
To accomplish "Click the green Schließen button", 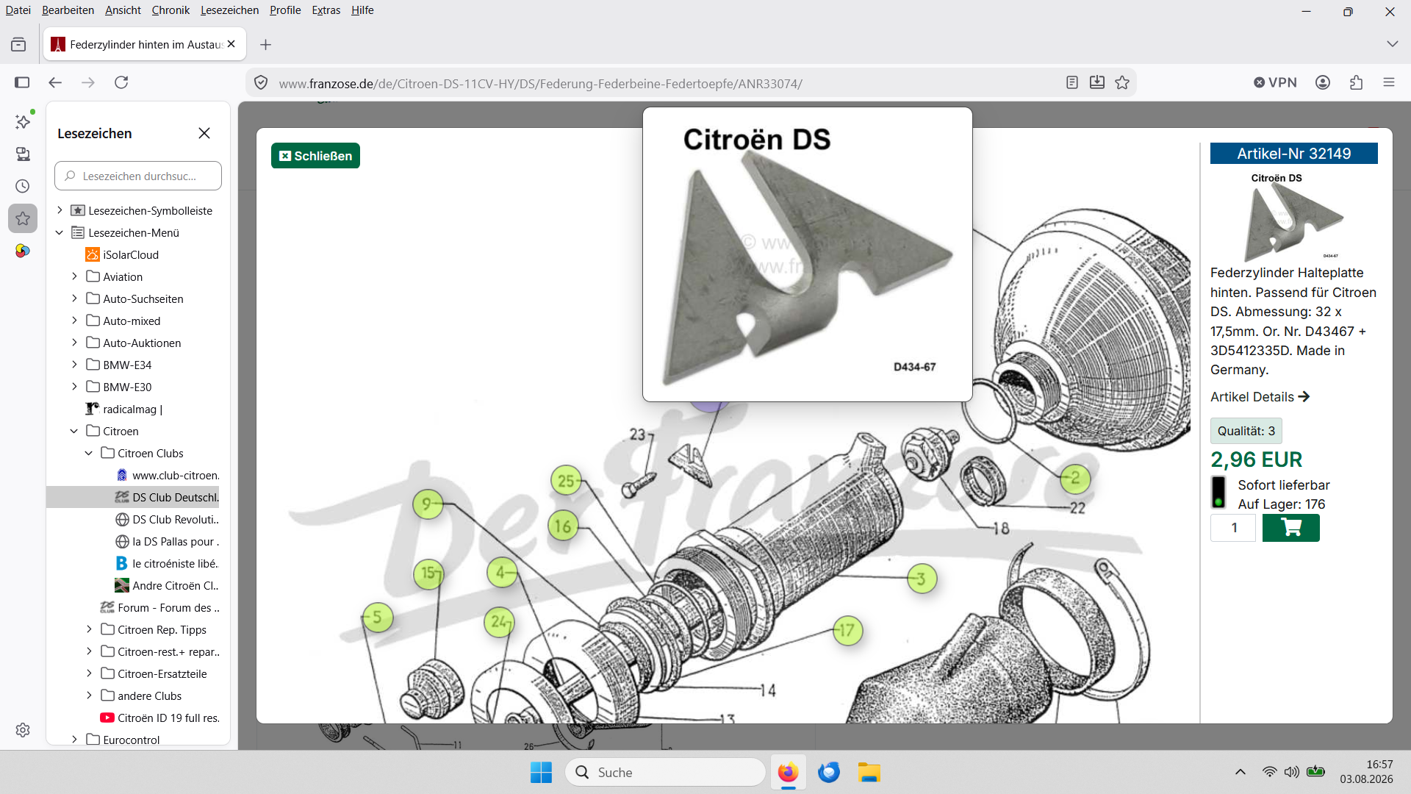I will pyautogui.click(x=315, y=156).
